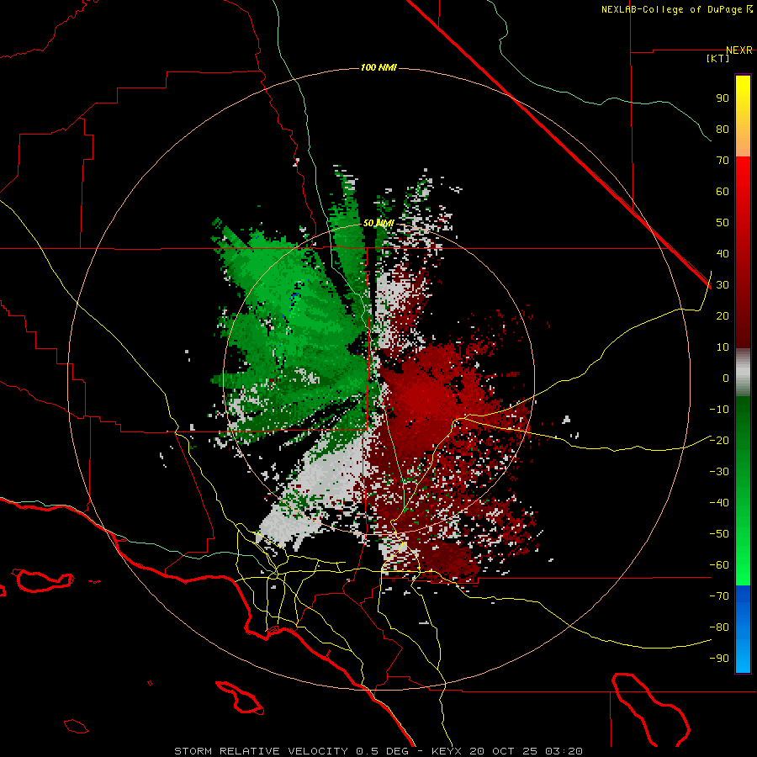
Task: Click the 0 value on velocity scale
Action: (726, 378)
